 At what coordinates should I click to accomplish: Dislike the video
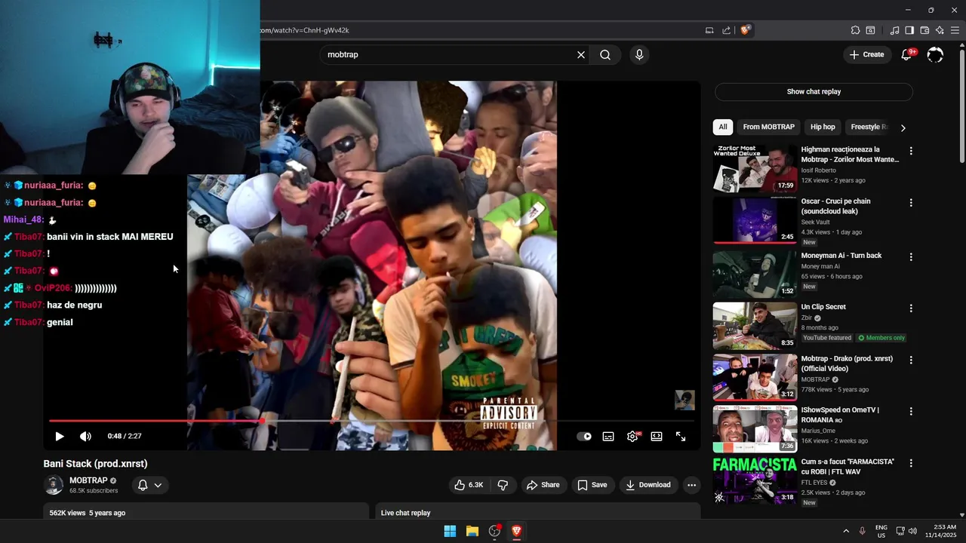point(503,485)
